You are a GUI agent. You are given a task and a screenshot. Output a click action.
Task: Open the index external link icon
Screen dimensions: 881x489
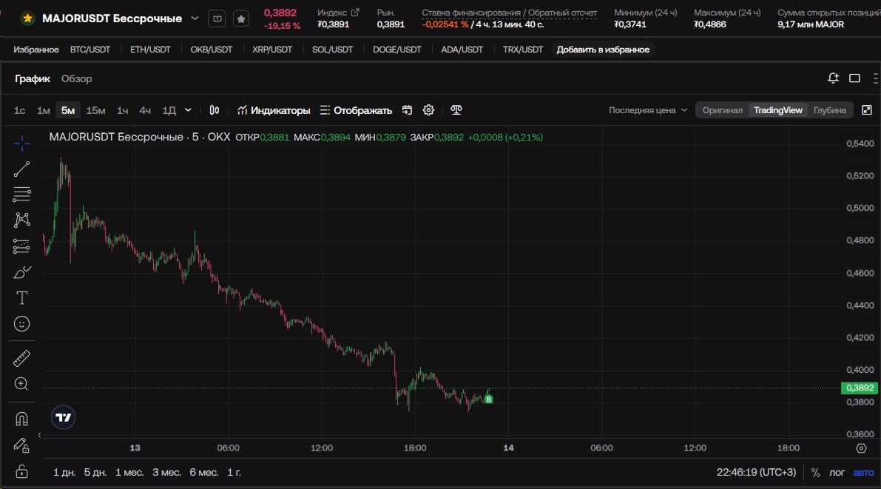(x=355, y=13)
